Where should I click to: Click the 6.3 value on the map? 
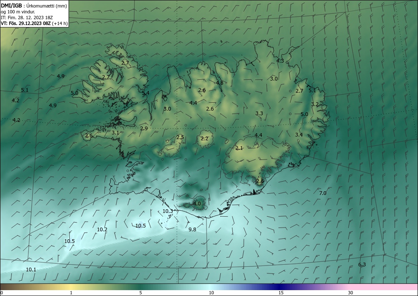(362, 265)
